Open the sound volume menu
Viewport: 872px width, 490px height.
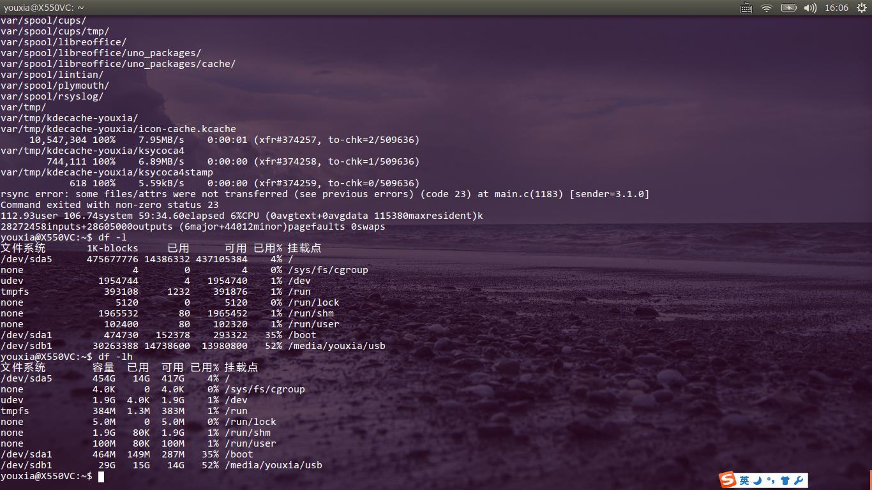tap(810, 8)
